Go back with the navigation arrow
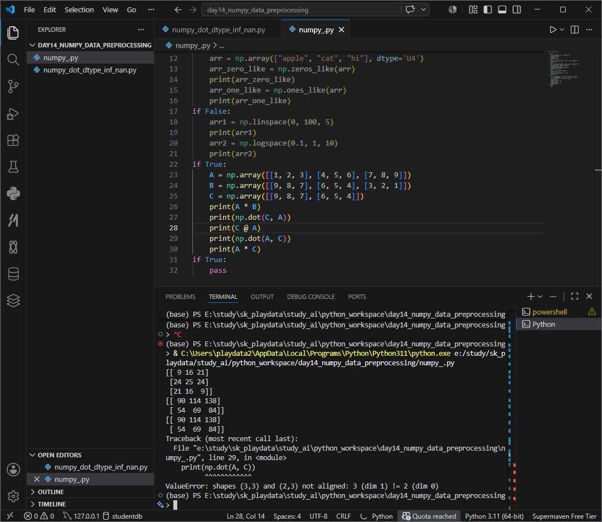Screen dimensions: 602x522 (178, 9)
